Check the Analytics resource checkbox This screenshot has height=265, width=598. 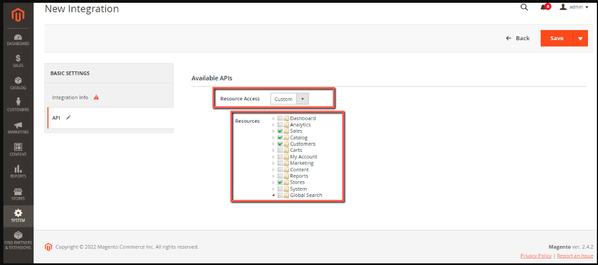pyautogui.click(x=280, y=124)
